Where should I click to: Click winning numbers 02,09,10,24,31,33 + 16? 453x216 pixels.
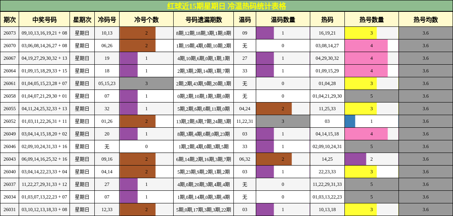point(44,146)
